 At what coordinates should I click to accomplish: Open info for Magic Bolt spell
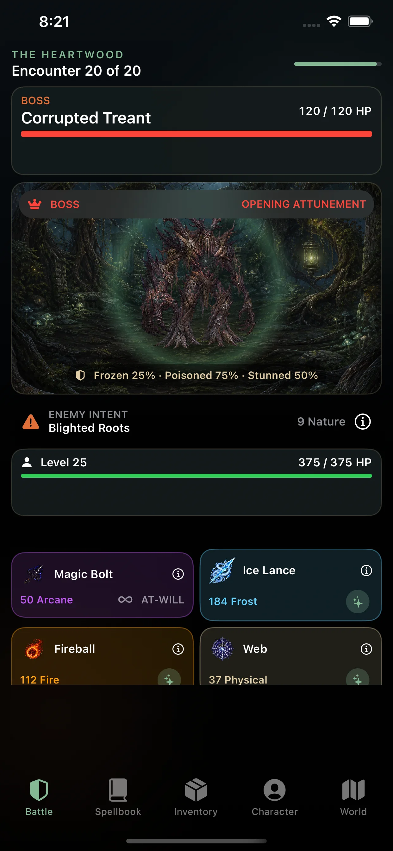[178, 574]
